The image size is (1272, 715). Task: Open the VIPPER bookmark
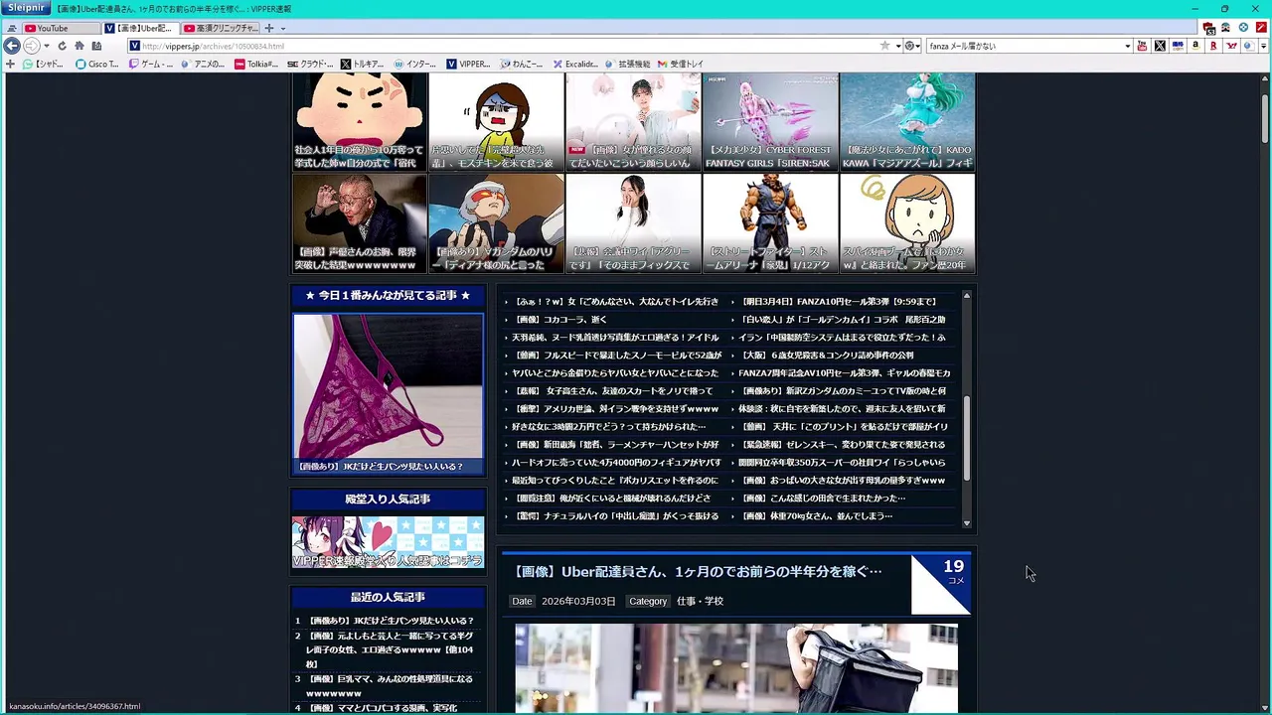pos(468,64)
